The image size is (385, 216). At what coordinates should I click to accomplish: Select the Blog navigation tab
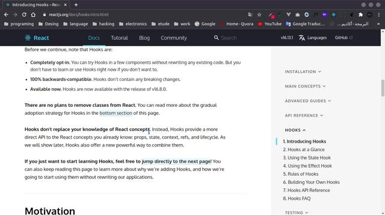[x=144, y=38]
